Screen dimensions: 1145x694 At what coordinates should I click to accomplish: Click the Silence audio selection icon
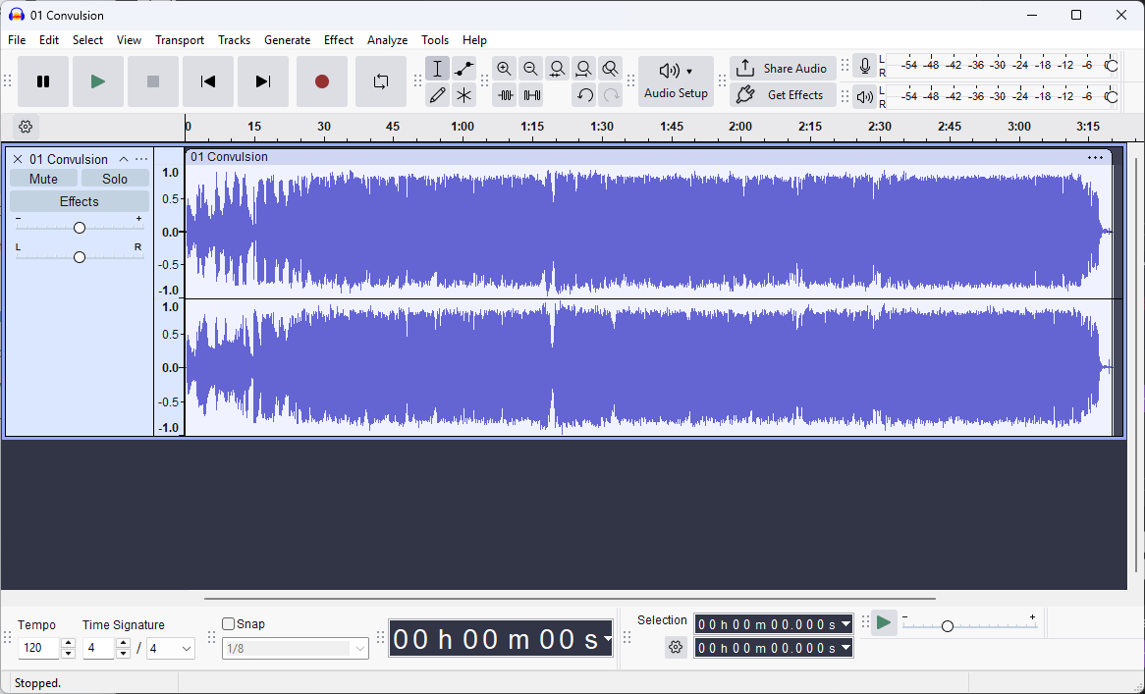pyautogui.click(x=532, y=95)
